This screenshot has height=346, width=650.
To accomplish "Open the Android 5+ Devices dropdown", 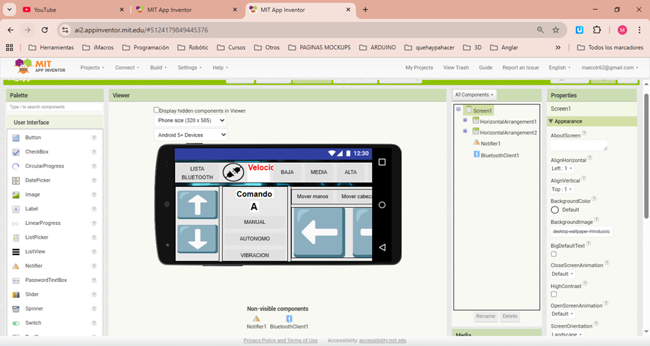I will click(x=191, y=135).
